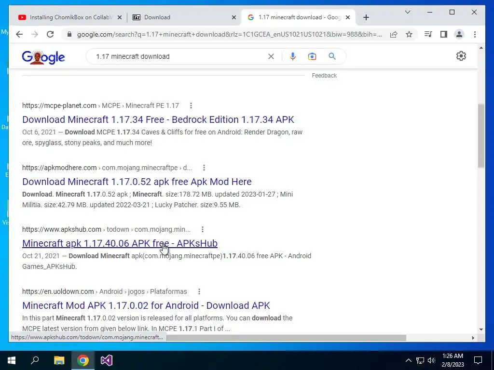
Task: Open Chrome profile avatar
Action: (459, 34)
